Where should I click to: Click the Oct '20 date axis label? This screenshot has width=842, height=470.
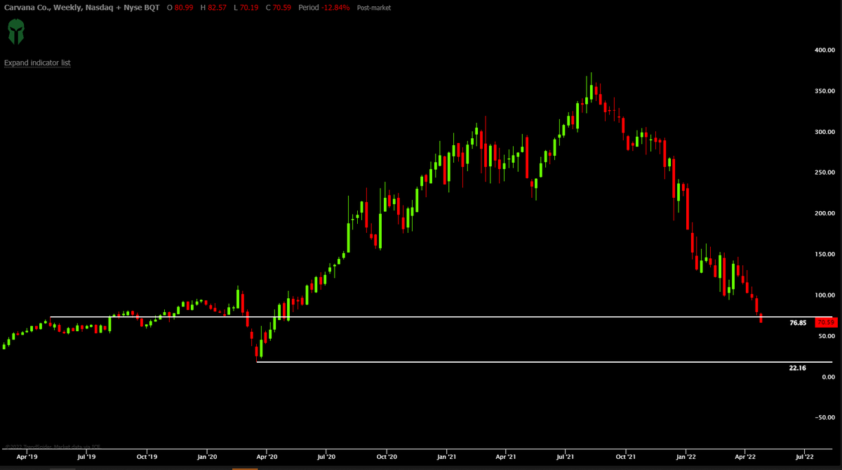387,455
